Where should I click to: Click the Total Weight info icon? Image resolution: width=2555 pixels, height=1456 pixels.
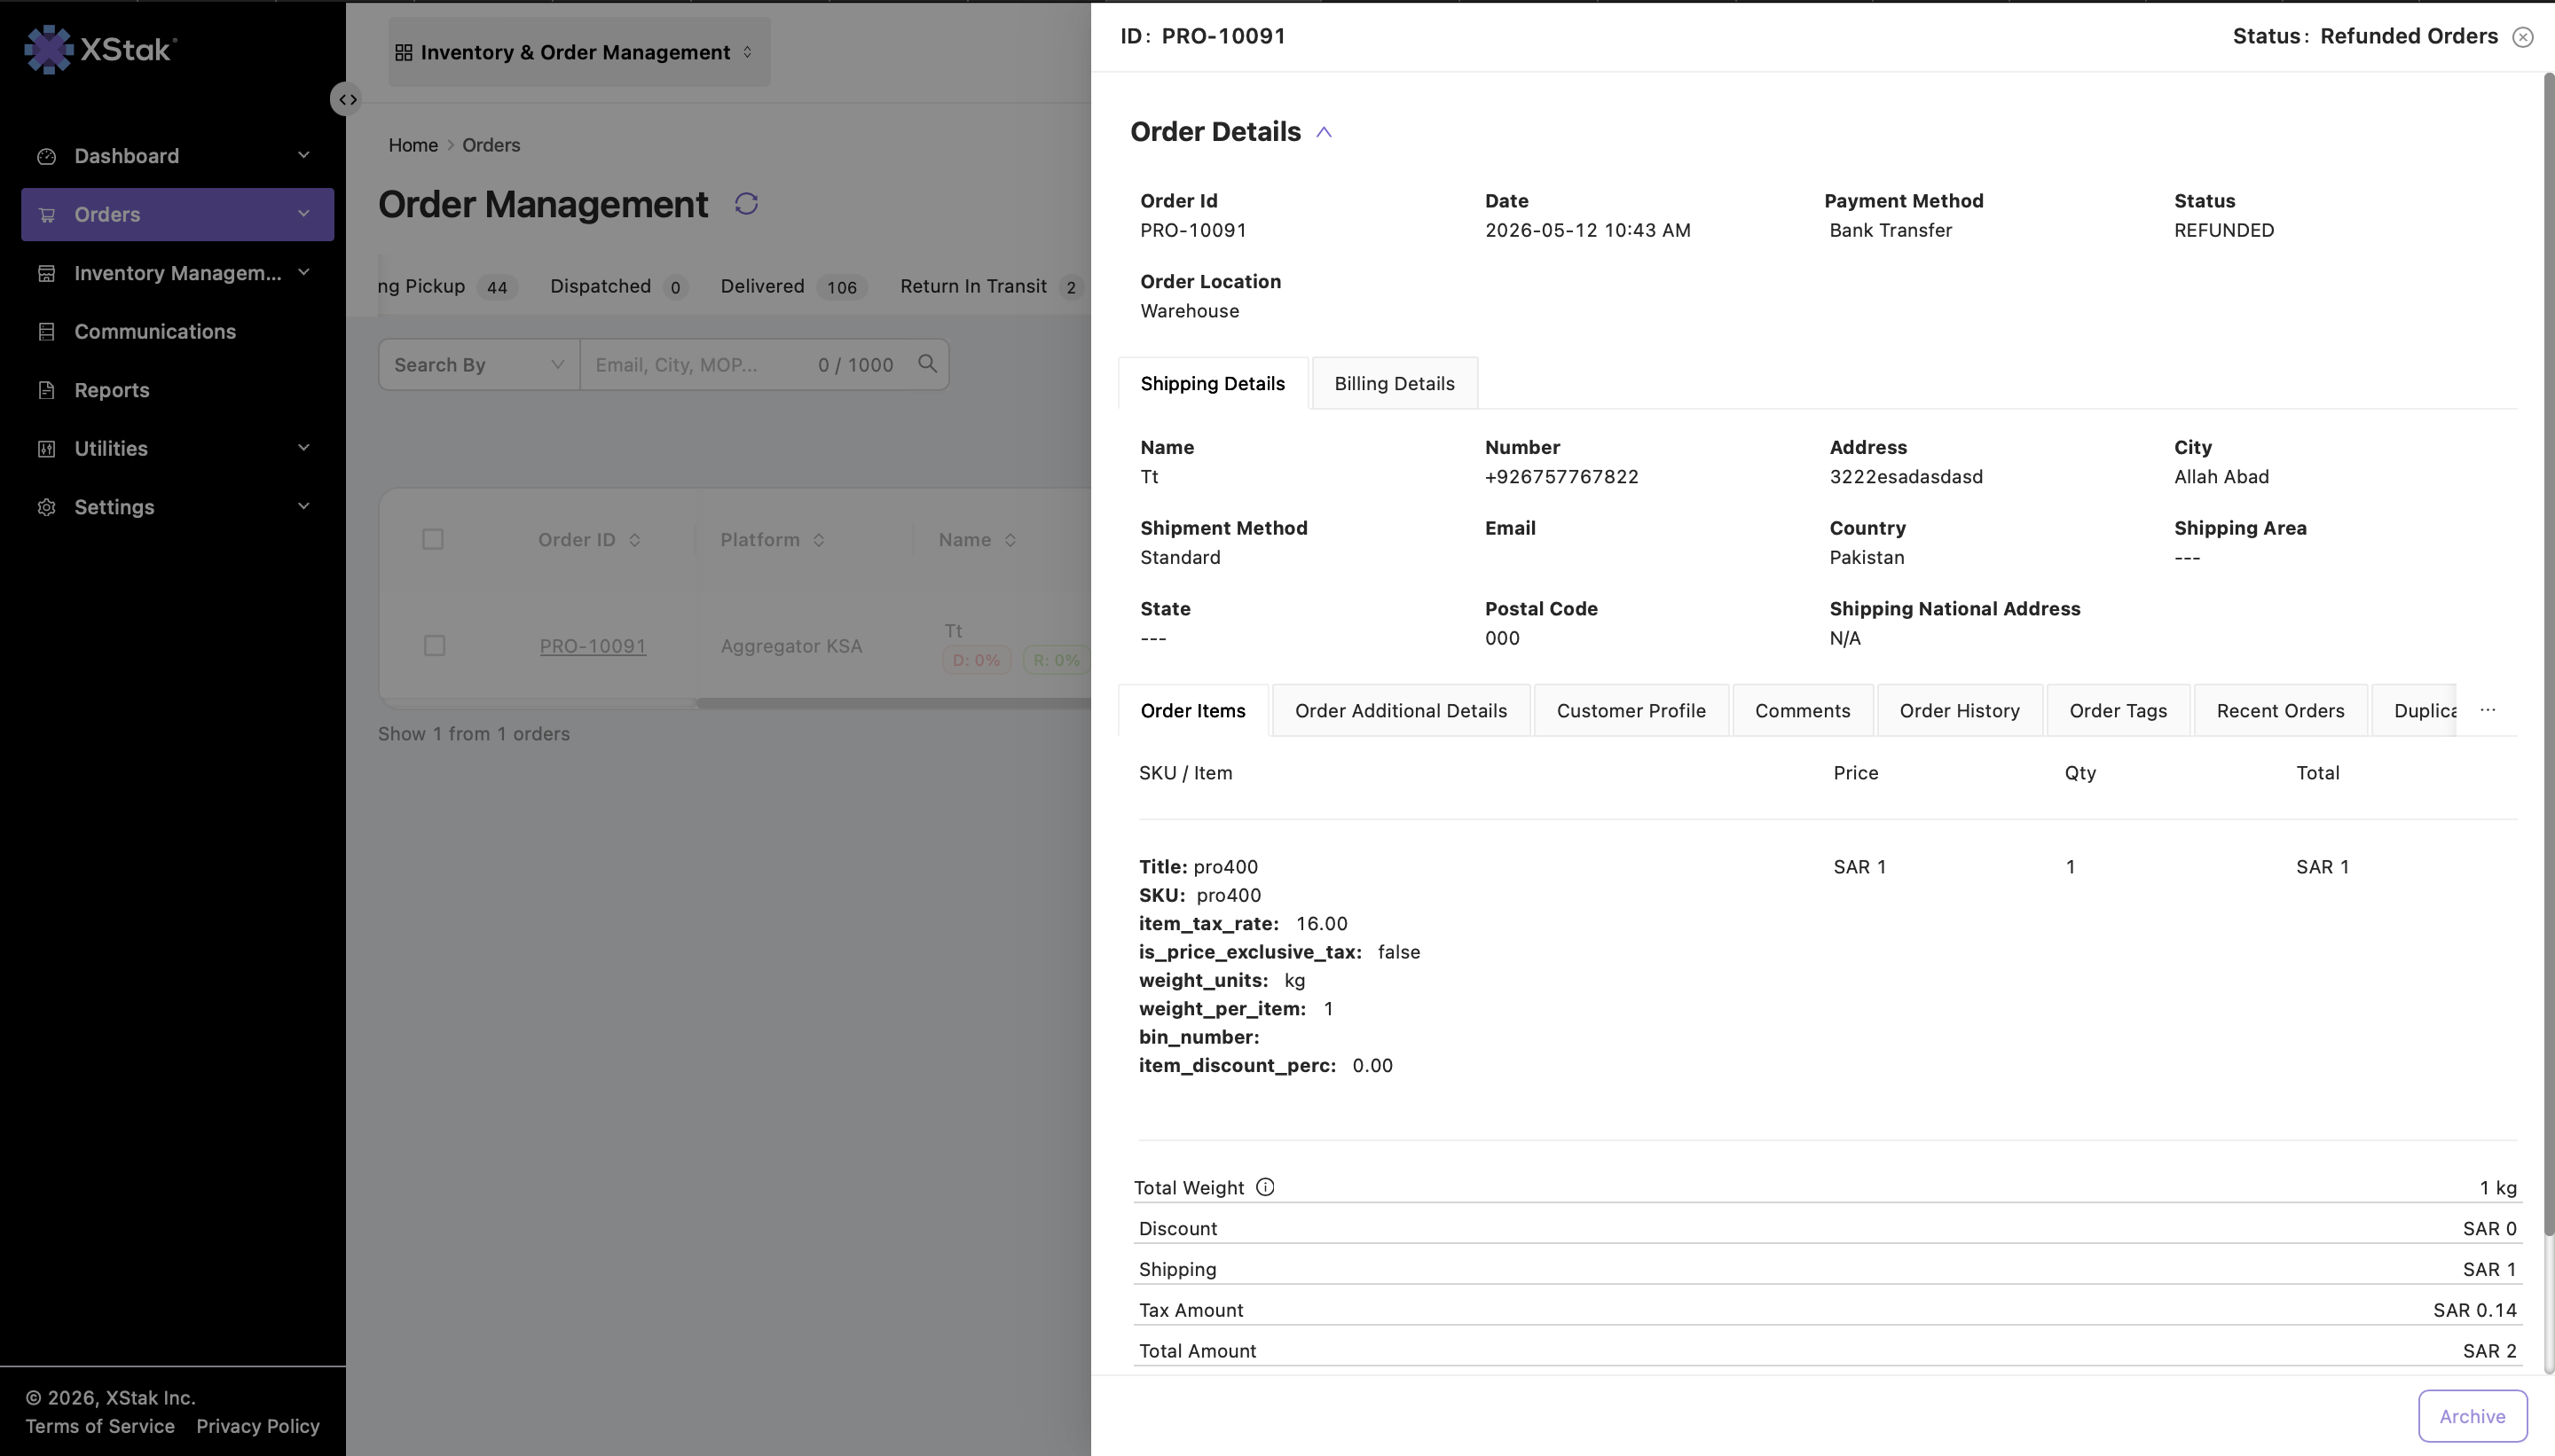point(1264,1187)
